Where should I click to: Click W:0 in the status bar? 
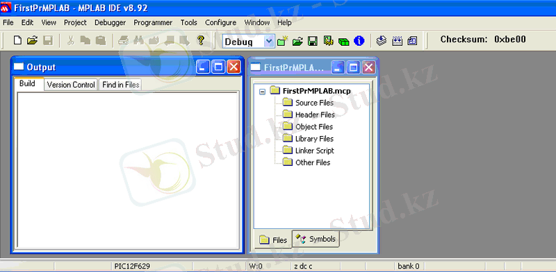click(256, 266)
